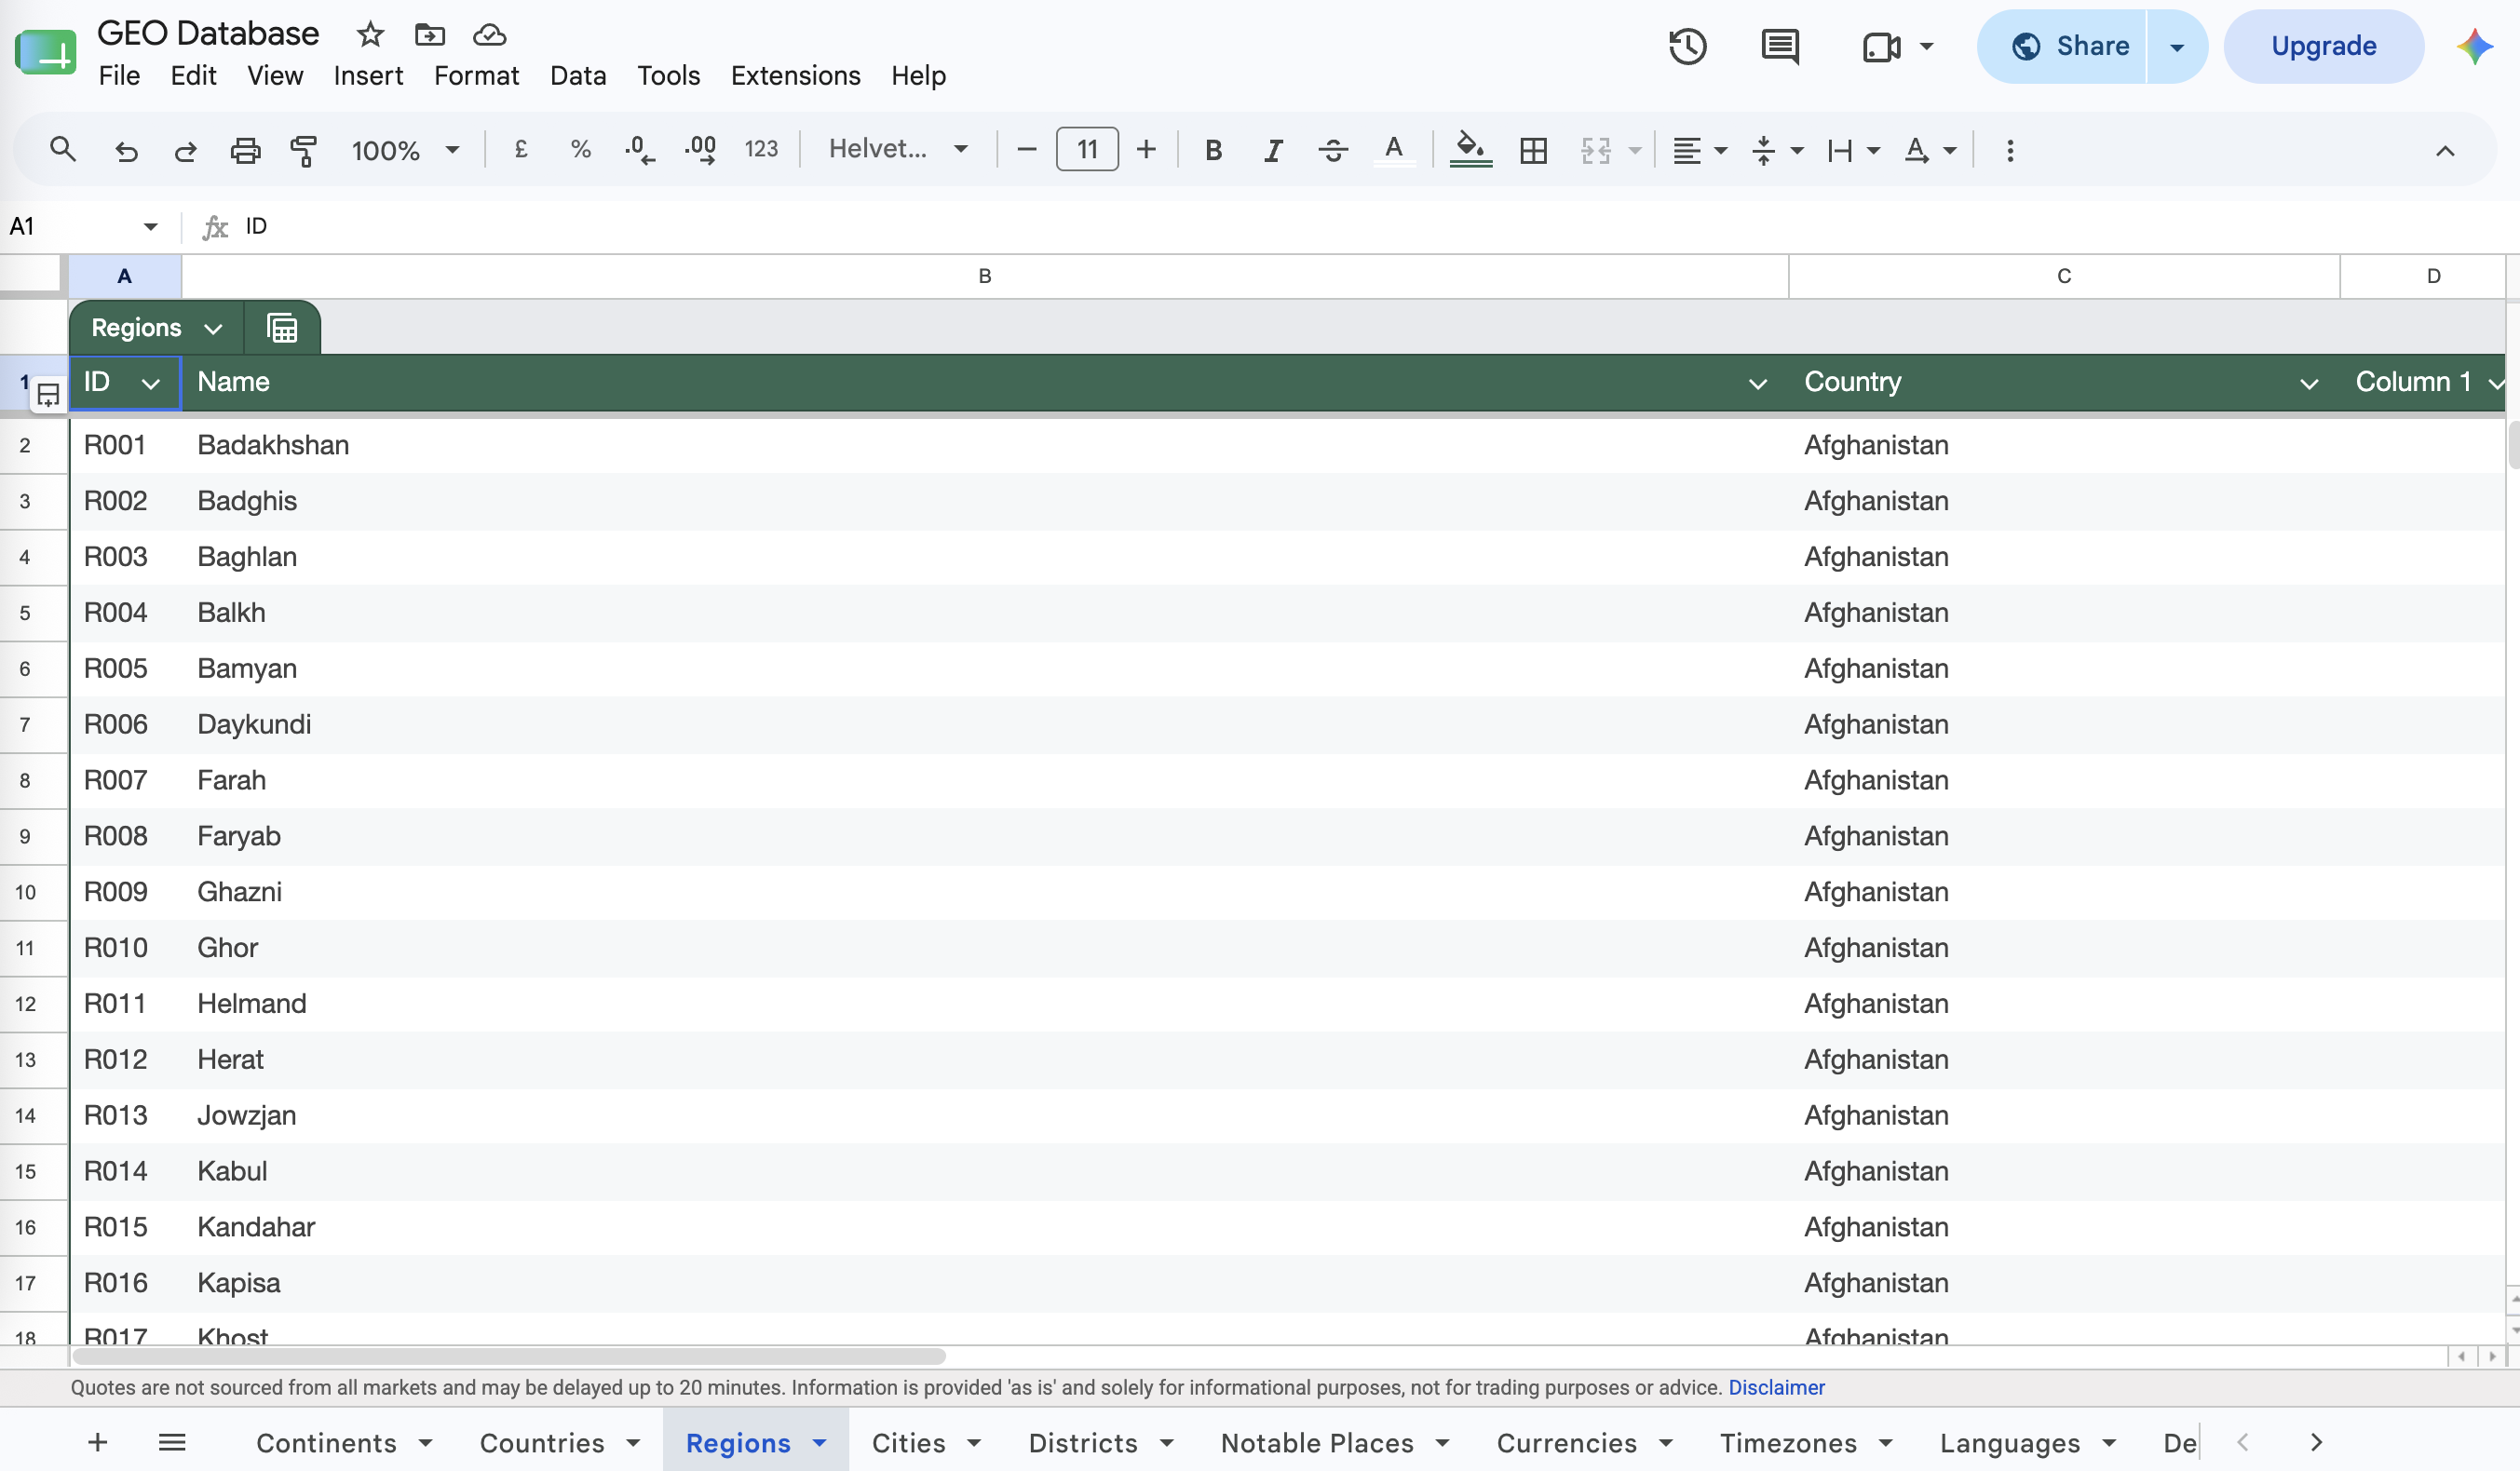Switch to the Cities sheet tab
Viewport: 2520px width, 1471px height.
click(x=908, y=1442)
